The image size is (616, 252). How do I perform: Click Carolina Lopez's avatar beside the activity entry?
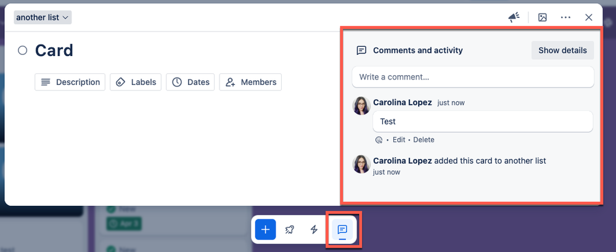pyautogui.click(x=361, y=164)
